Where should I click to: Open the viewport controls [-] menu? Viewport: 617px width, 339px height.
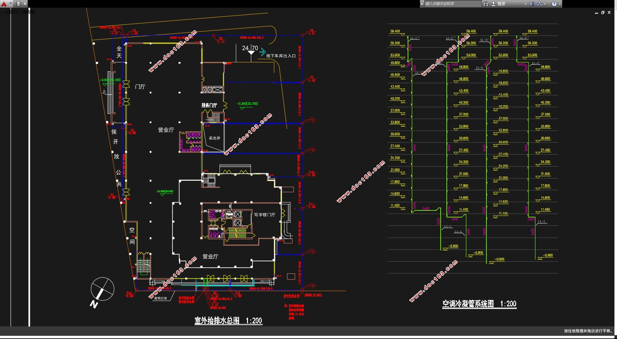(3, 12)
